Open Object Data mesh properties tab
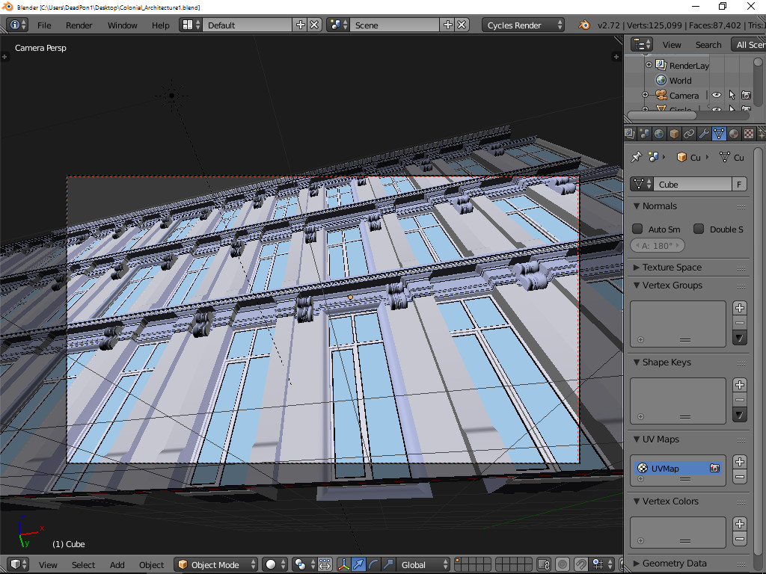The width and height of the screenshot is (766, 574). [x=719, y=134]
